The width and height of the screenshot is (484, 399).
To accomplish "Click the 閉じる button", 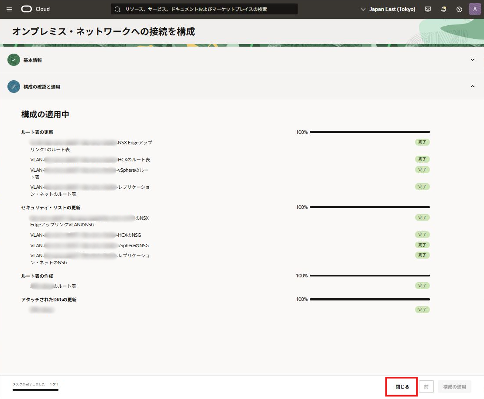I will (402, 387).
